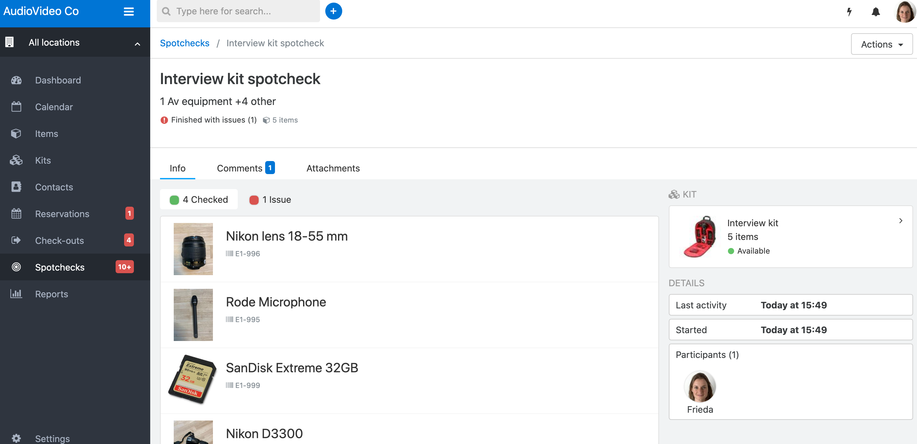This screenshot has height=444, width=917.
Task: Open the notifications bell
Action: (875, 12)
